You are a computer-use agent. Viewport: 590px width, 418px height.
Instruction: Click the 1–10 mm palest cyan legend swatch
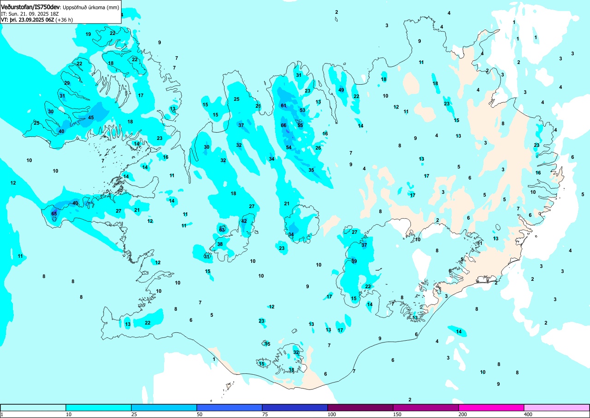pos(33,408)
